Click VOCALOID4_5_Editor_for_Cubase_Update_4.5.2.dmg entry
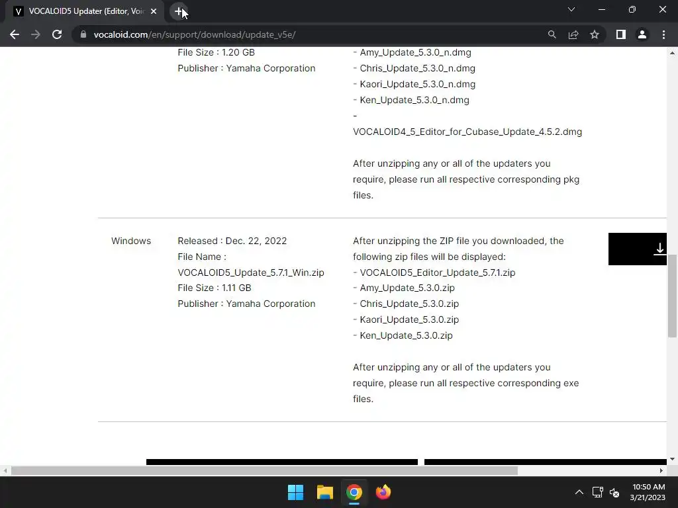The image size is (678, 508). coord(467,132)
